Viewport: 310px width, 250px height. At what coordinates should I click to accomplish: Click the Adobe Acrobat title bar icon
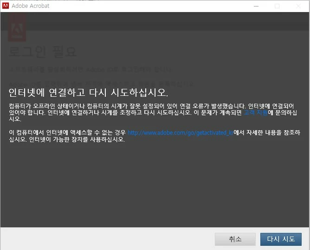pyautogui.click(x=6, y=6)
